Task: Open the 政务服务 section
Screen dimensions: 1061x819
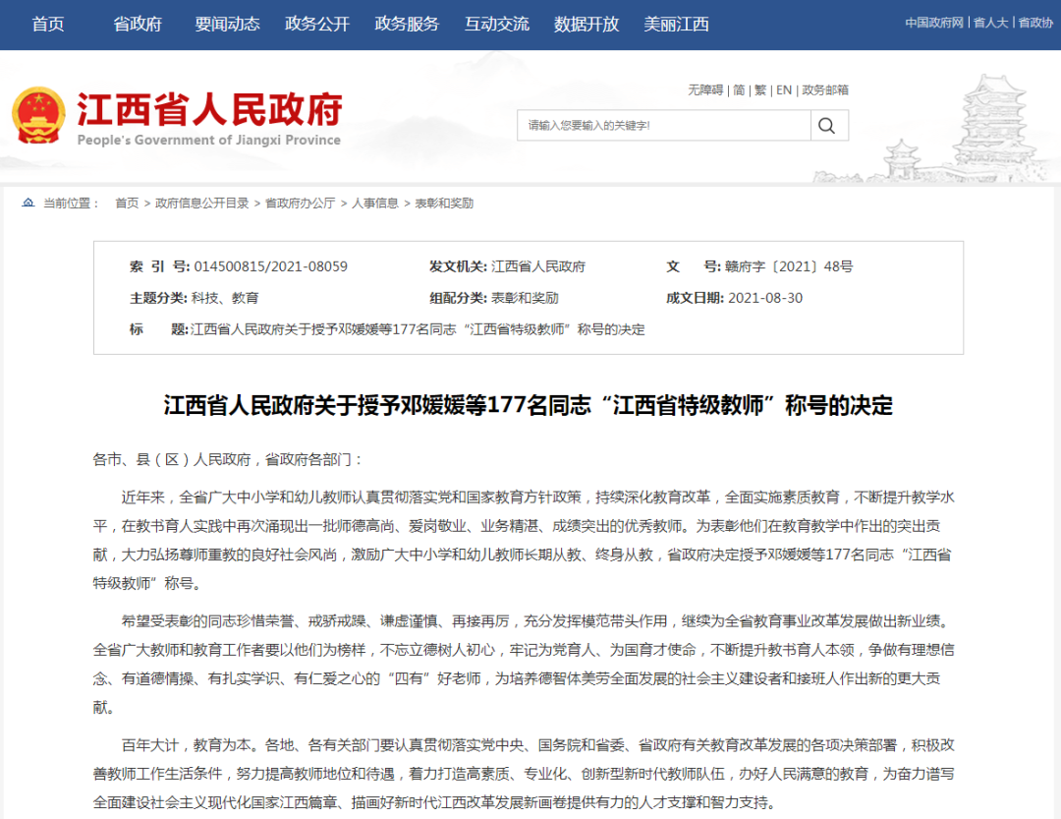Action: click(x=407, y=25)
